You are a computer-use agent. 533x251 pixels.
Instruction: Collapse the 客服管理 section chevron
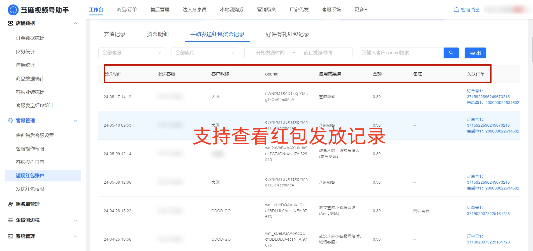(75, 121)
